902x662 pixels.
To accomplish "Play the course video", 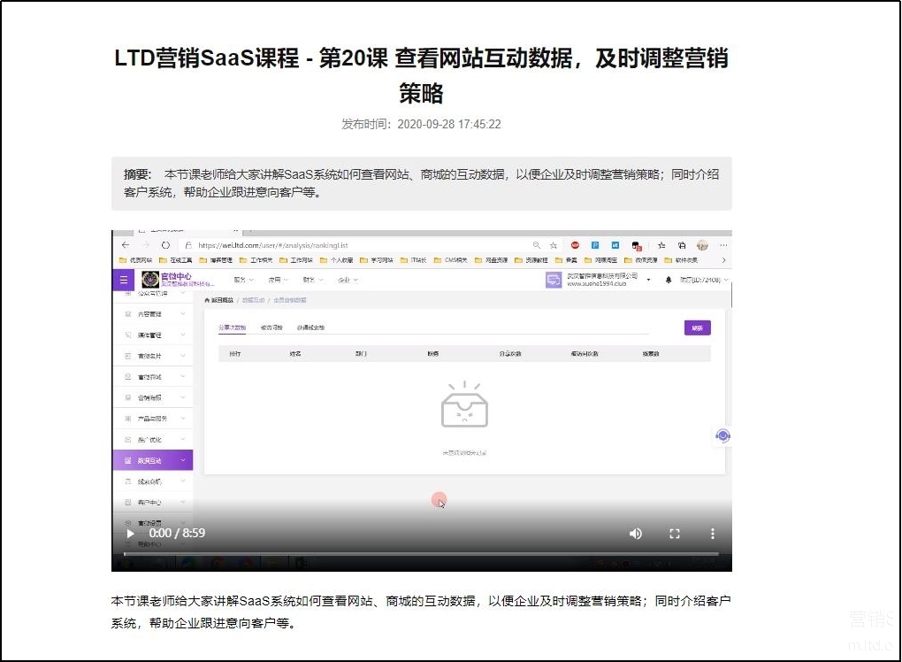I will click(x=130, y=534).
